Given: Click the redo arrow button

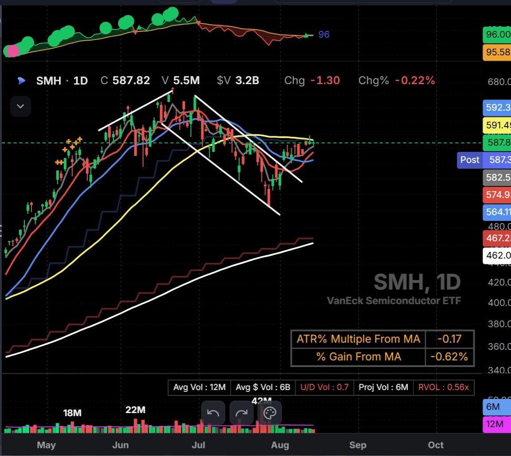Looking at the screenshot, I should click(241, 413).
